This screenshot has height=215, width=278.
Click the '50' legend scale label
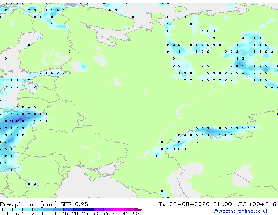click(x=135, y=213)
